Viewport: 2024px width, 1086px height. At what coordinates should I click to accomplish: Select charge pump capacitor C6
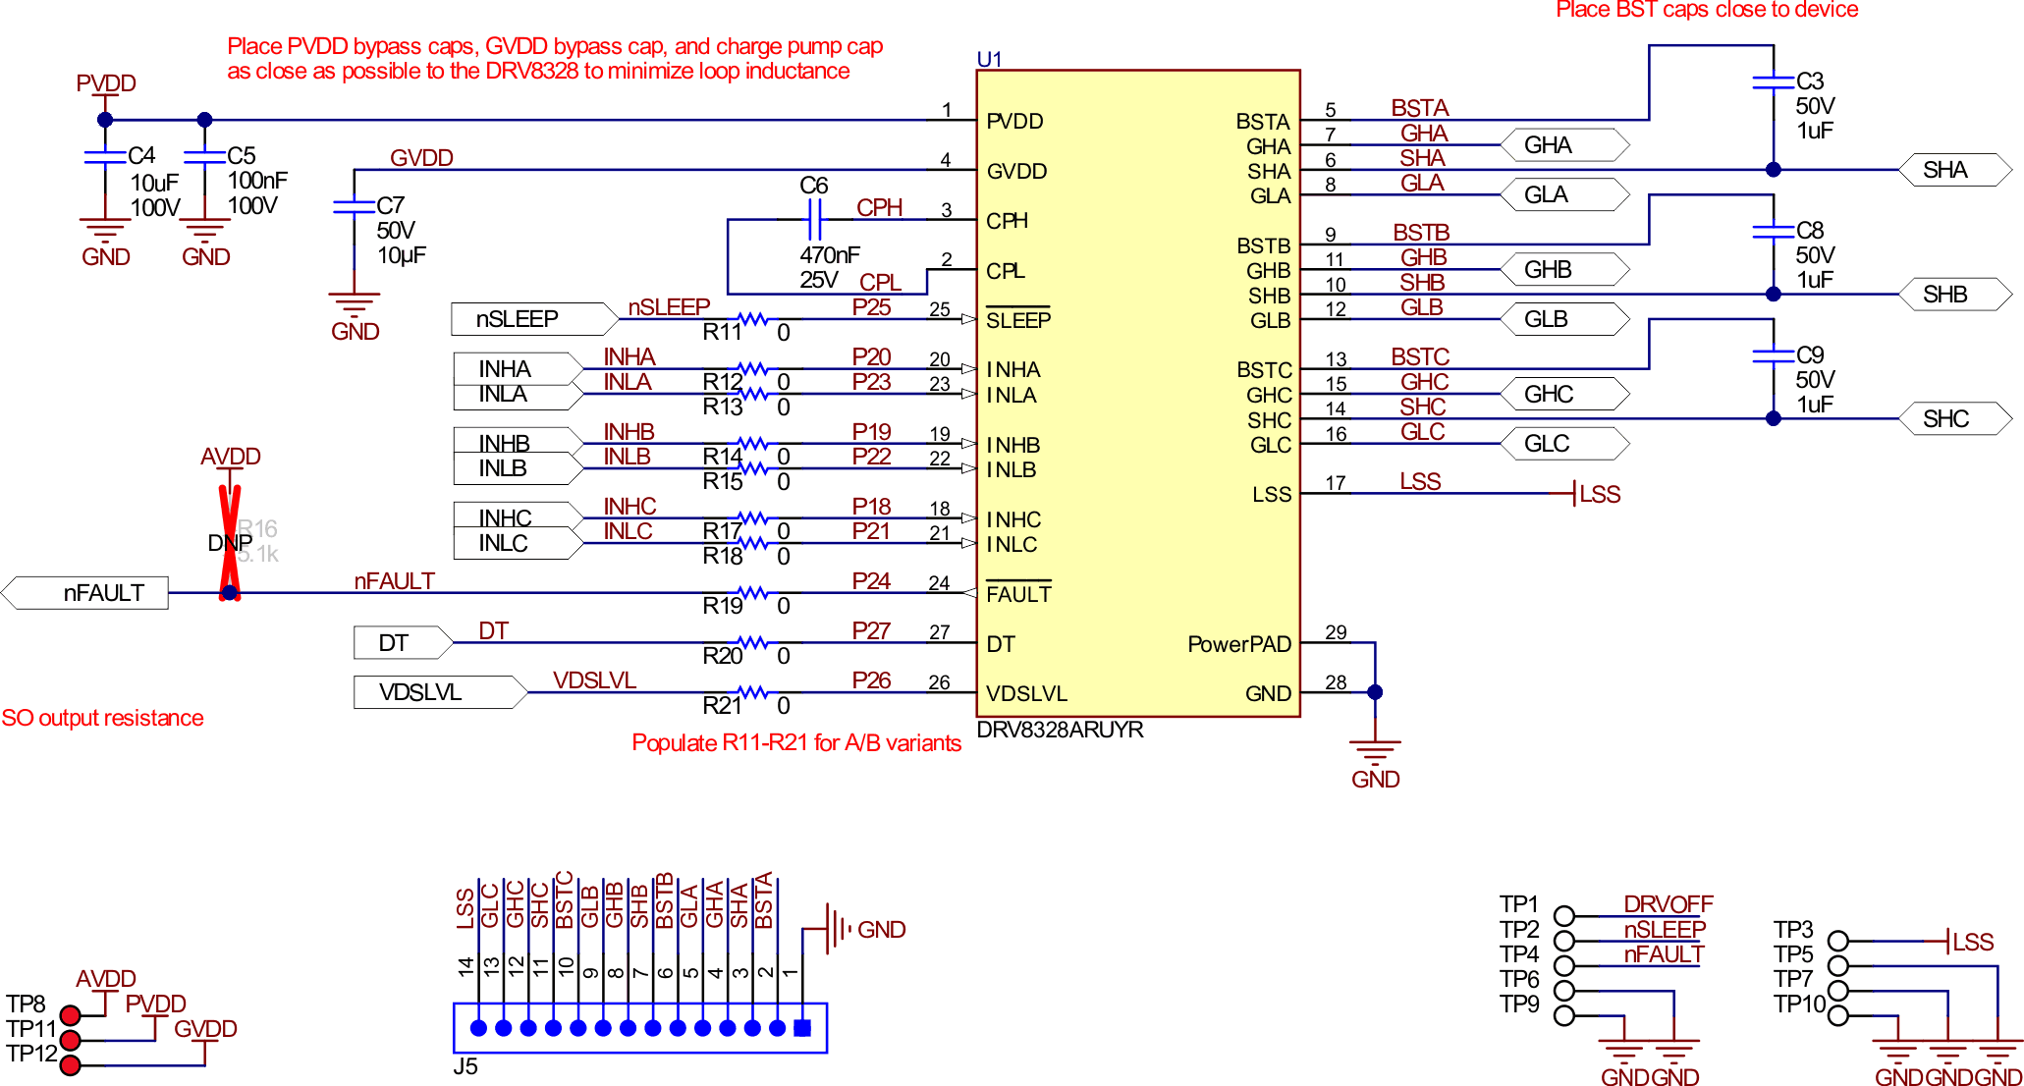(813, 219)
